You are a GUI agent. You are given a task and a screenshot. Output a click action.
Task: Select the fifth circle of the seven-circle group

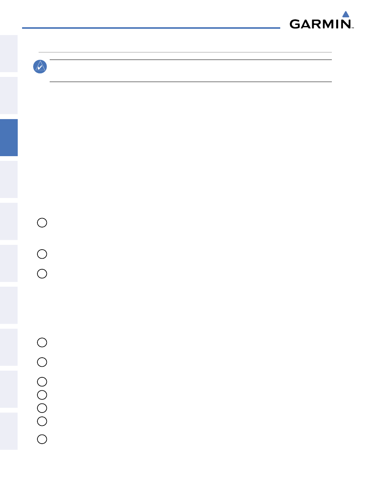(42, 408)
